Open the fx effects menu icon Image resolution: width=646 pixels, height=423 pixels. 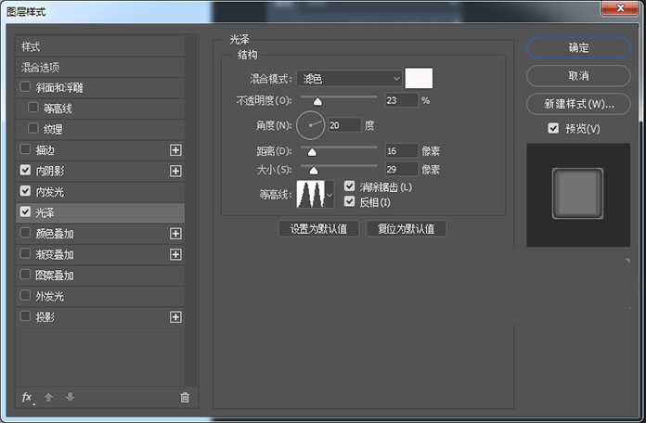click(x=27, y=397)
